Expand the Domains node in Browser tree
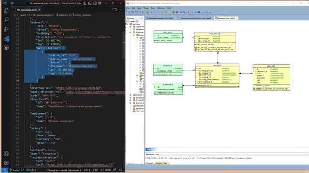The image size is (309, 173). (130, 95)
